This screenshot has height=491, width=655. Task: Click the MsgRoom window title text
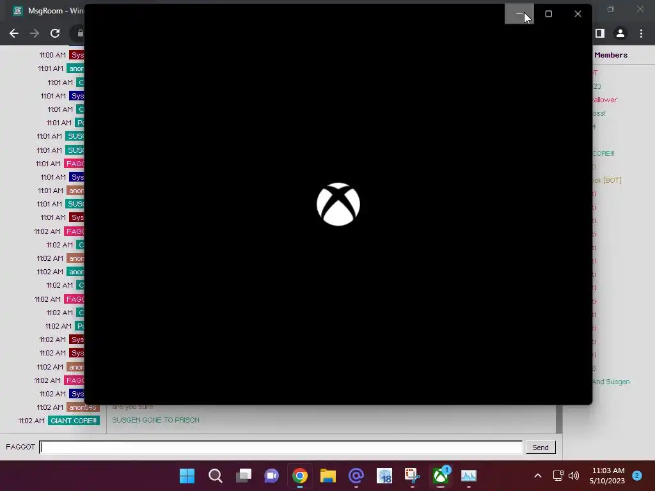pyautogui.click(x=56, y=11)
